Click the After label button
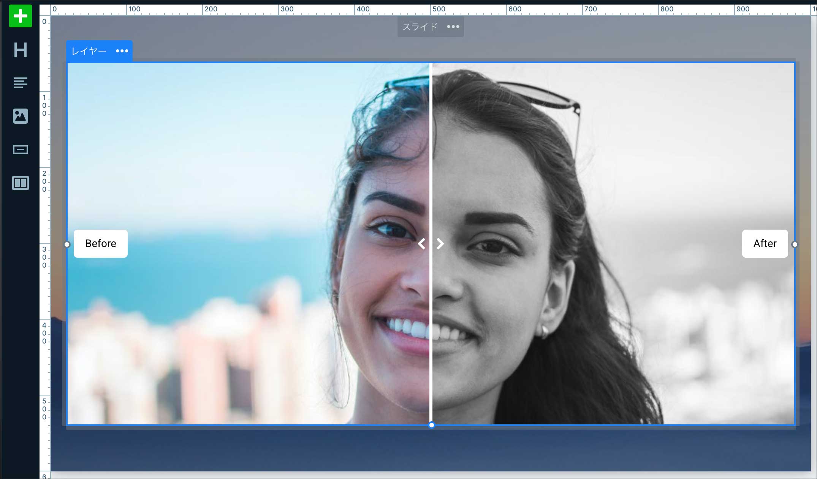The height and width of the screenshot is (479, 817). [765, 244]
